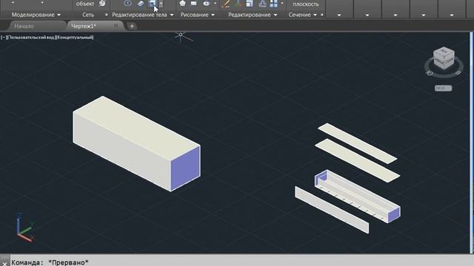Click the stamp-shaped icon in Редактирование panel
Viewport: 474px width, 266px height.
coord(262,3)
